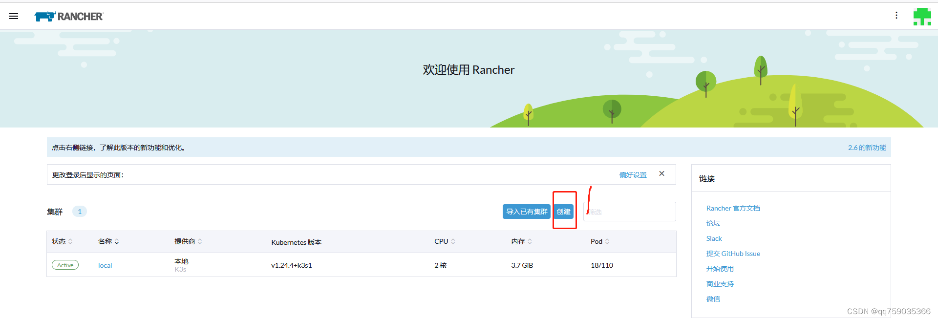
Task: Open the vertical three-dot options menu
Action: click(x=896, y=15)
